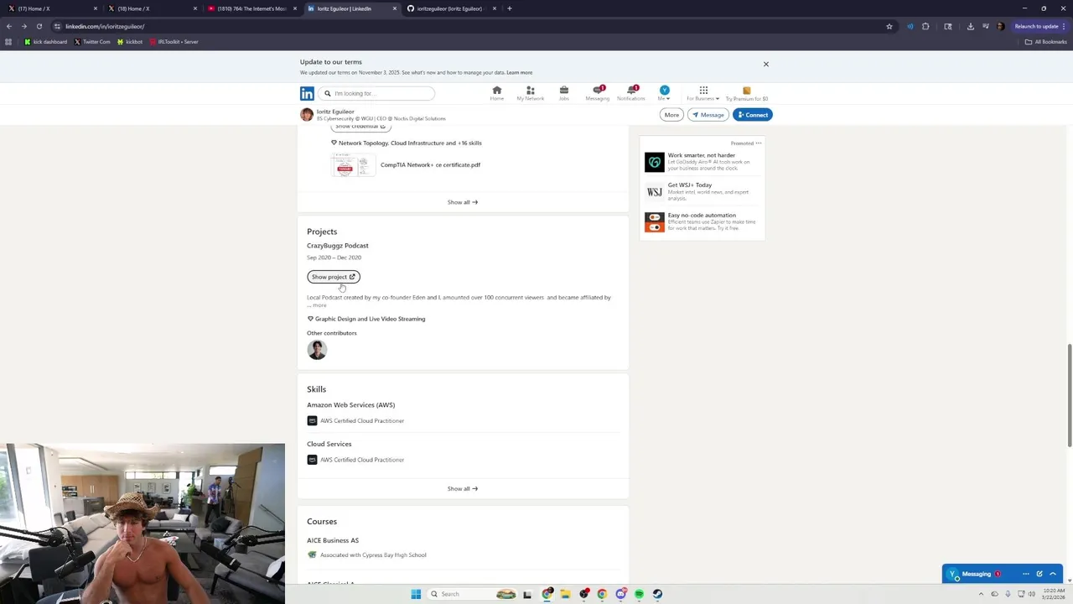Image resolution: width=1073 pixels, height=604 pixels.
Task: Compose new message from Messaging overlay
Action: (1039, 574)
